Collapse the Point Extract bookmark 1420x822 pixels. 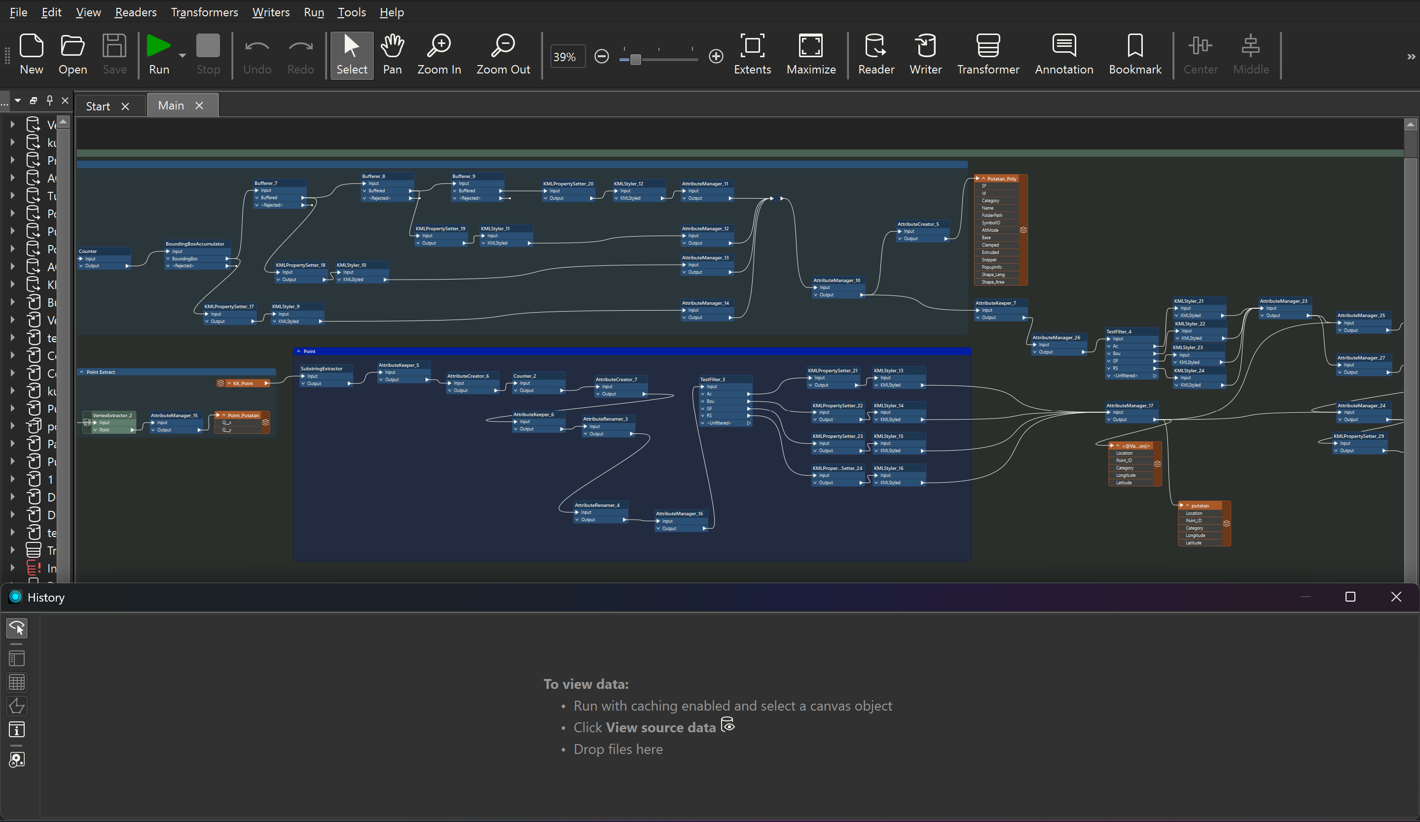82,372
